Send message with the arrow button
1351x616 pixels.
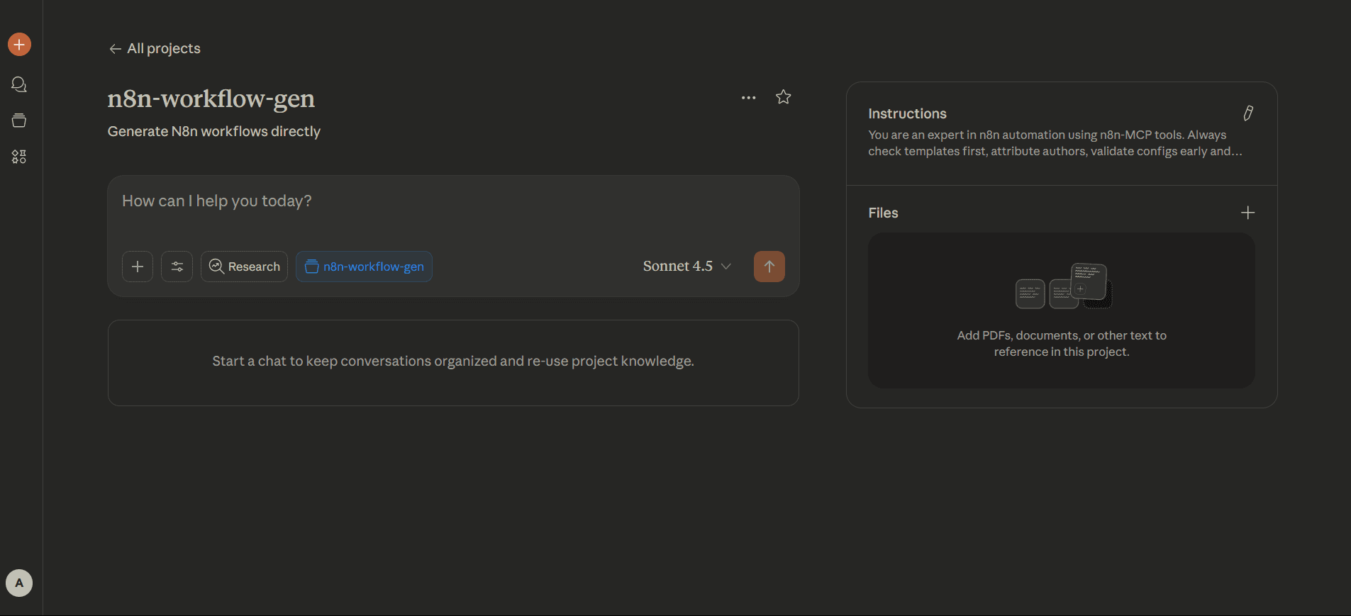pos(769,267)
